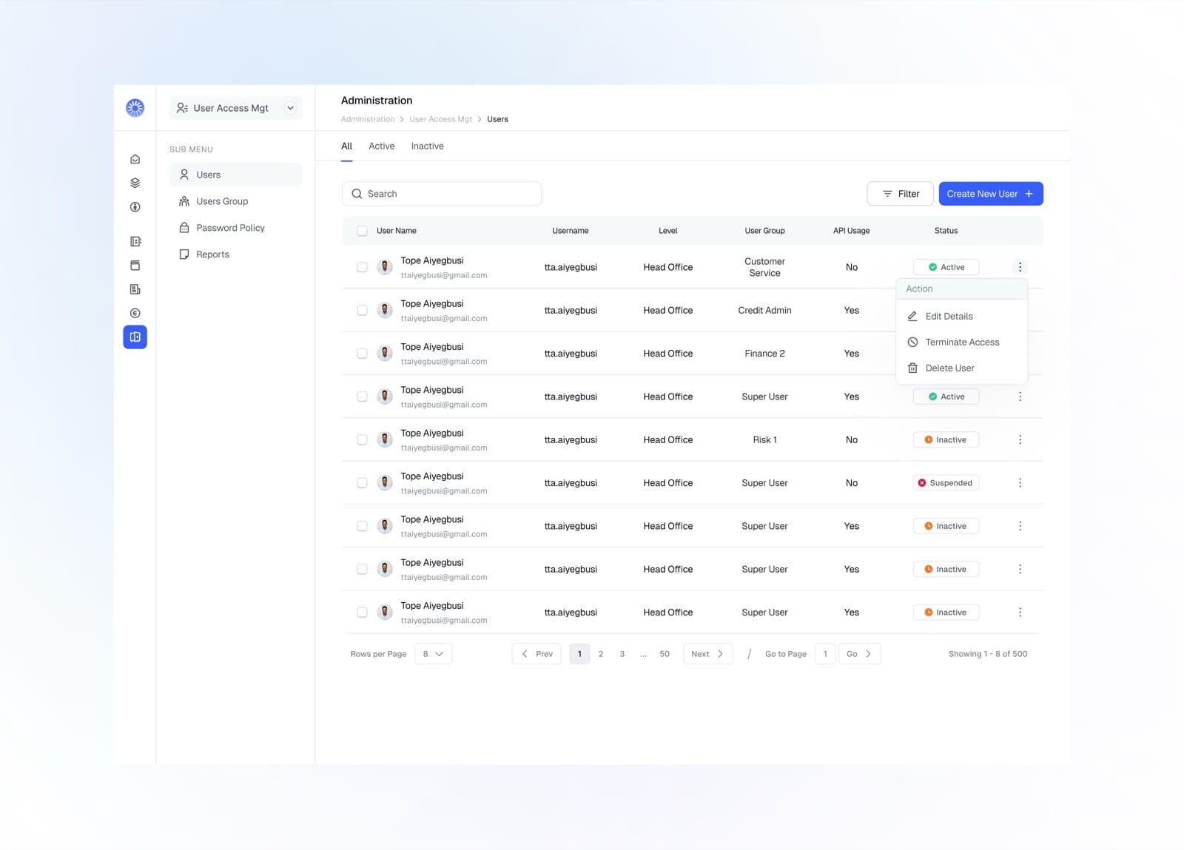The height and width of the screenshot is (850, 1184).
Task: Switch to the Active tab
Action: tap(381, 146)
